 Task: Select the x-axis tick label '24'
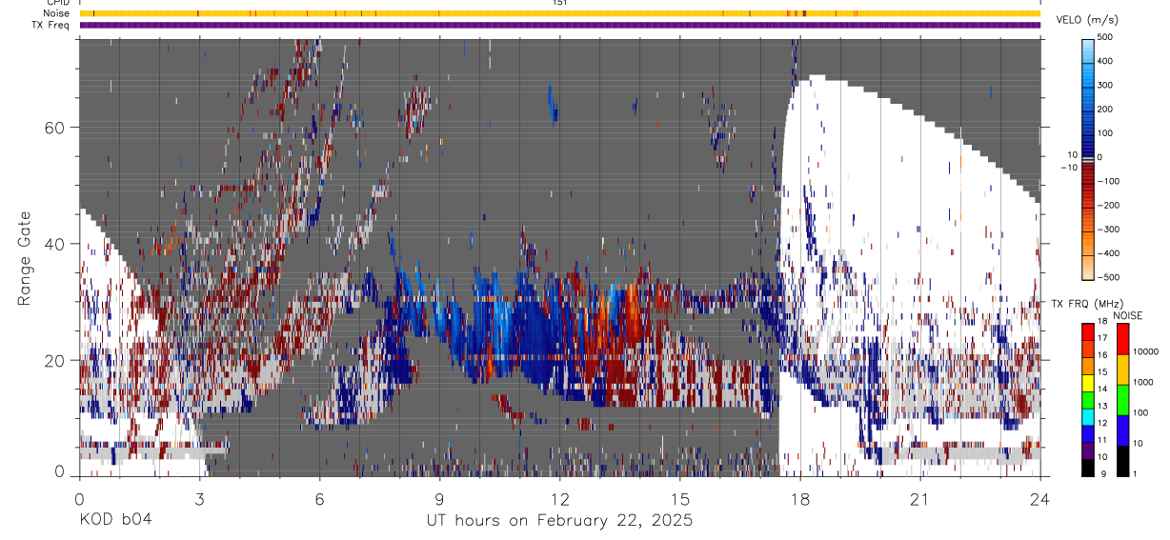[x=1039, y=498]
